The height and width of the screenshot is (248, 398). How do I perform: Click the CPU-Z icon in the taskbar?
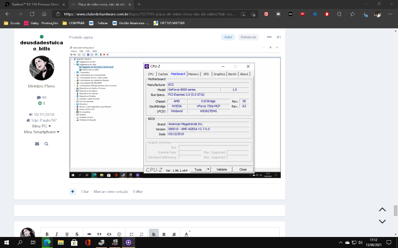[129, 242]
